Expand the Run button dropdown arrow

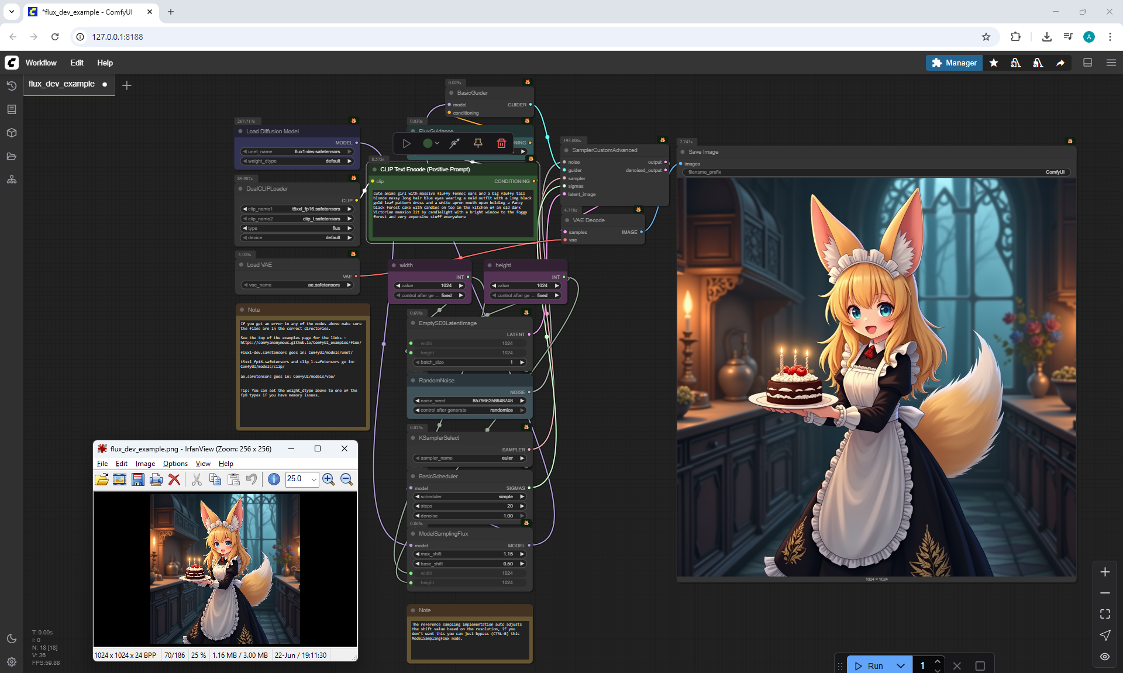click(901, 665)
